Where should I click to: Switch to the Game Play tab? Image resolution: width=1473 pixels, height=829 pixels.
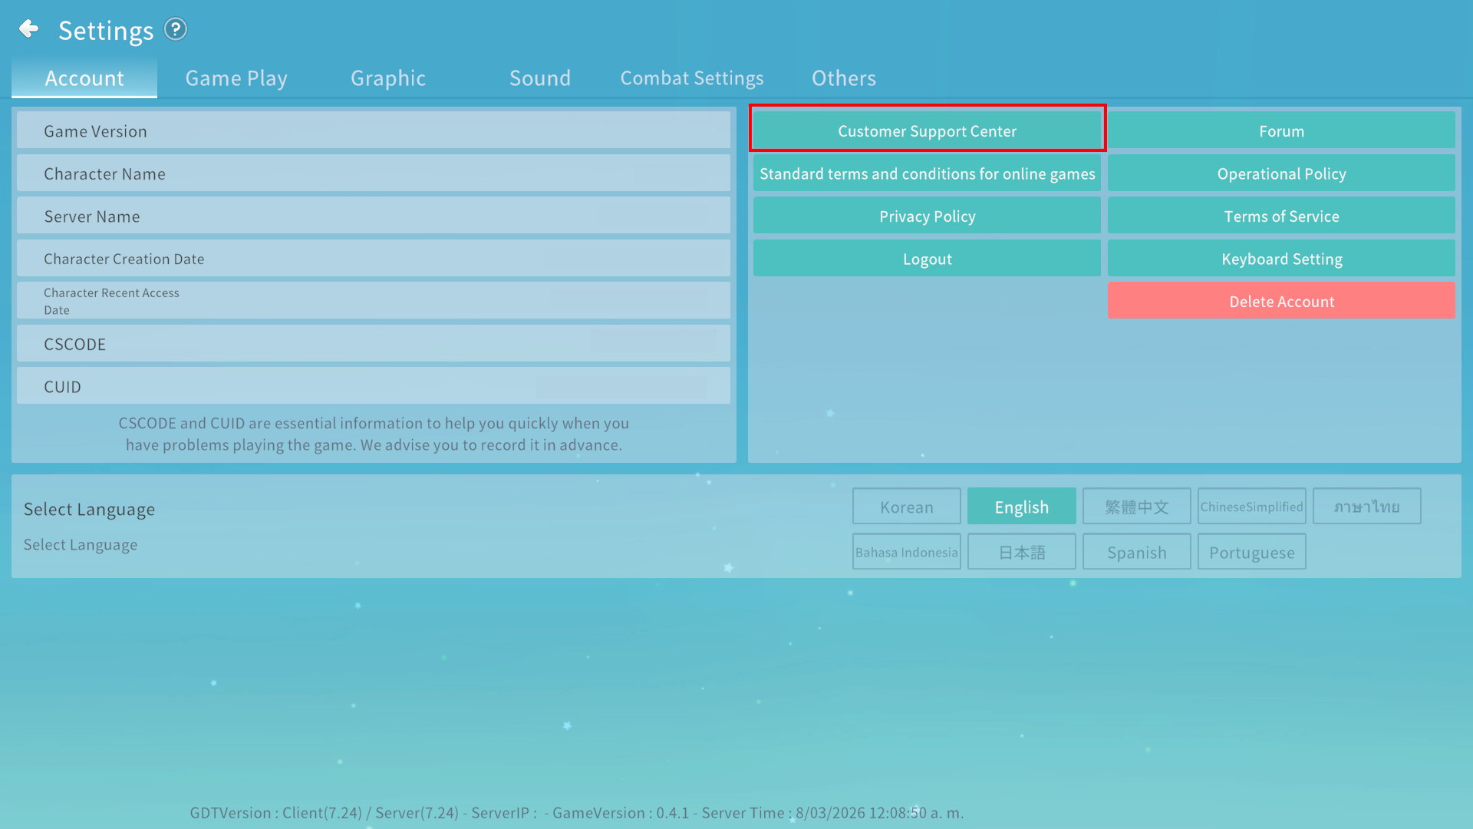tap(236, 78)
